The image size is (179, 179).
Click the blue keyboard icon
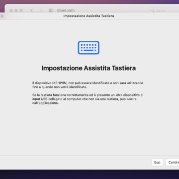89,48
